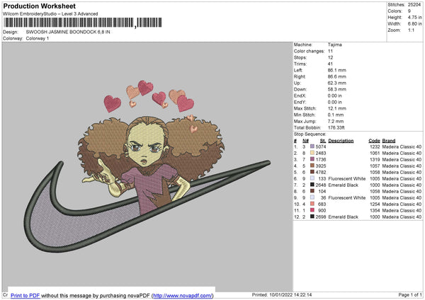Open the Print to PDF link
The image size is (425, 300).
(25, 295)
